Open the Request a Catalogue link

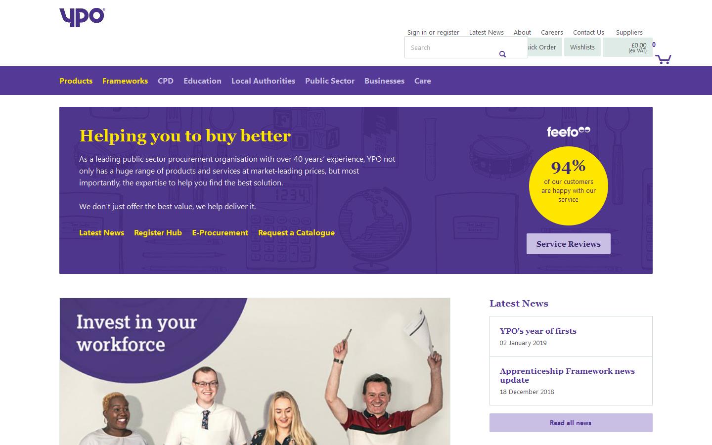pyautogui.click(x=296, y=232)
